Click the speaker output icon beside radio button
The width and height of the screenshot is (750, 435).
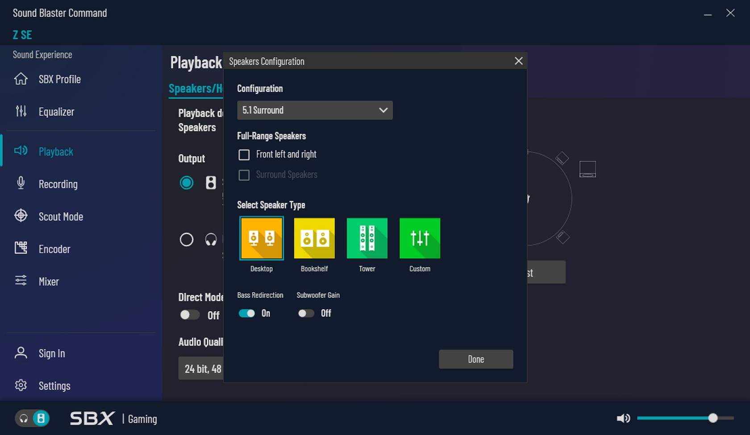(211, 182)
